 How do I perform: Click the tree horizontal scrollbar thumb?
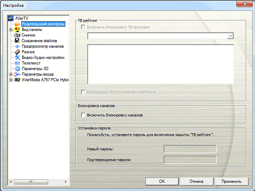[31, 182]
